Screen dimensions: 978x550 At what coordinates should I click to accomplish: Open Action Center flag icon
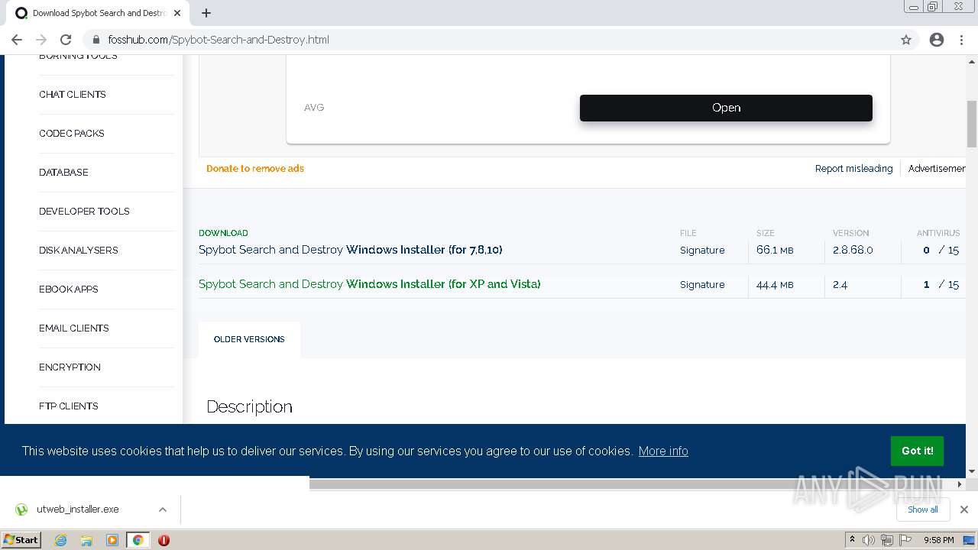click(x=904, y=540)
